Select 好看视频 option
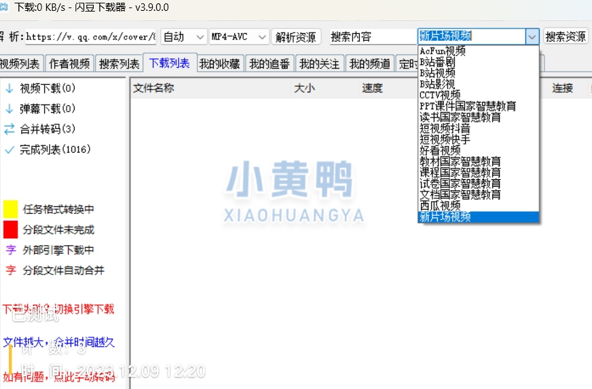592x389 pixels. click(479, 150)
